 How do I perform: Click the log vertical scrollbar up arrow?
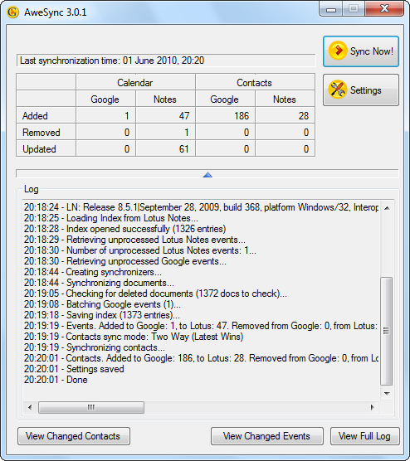tap(387, 208)
